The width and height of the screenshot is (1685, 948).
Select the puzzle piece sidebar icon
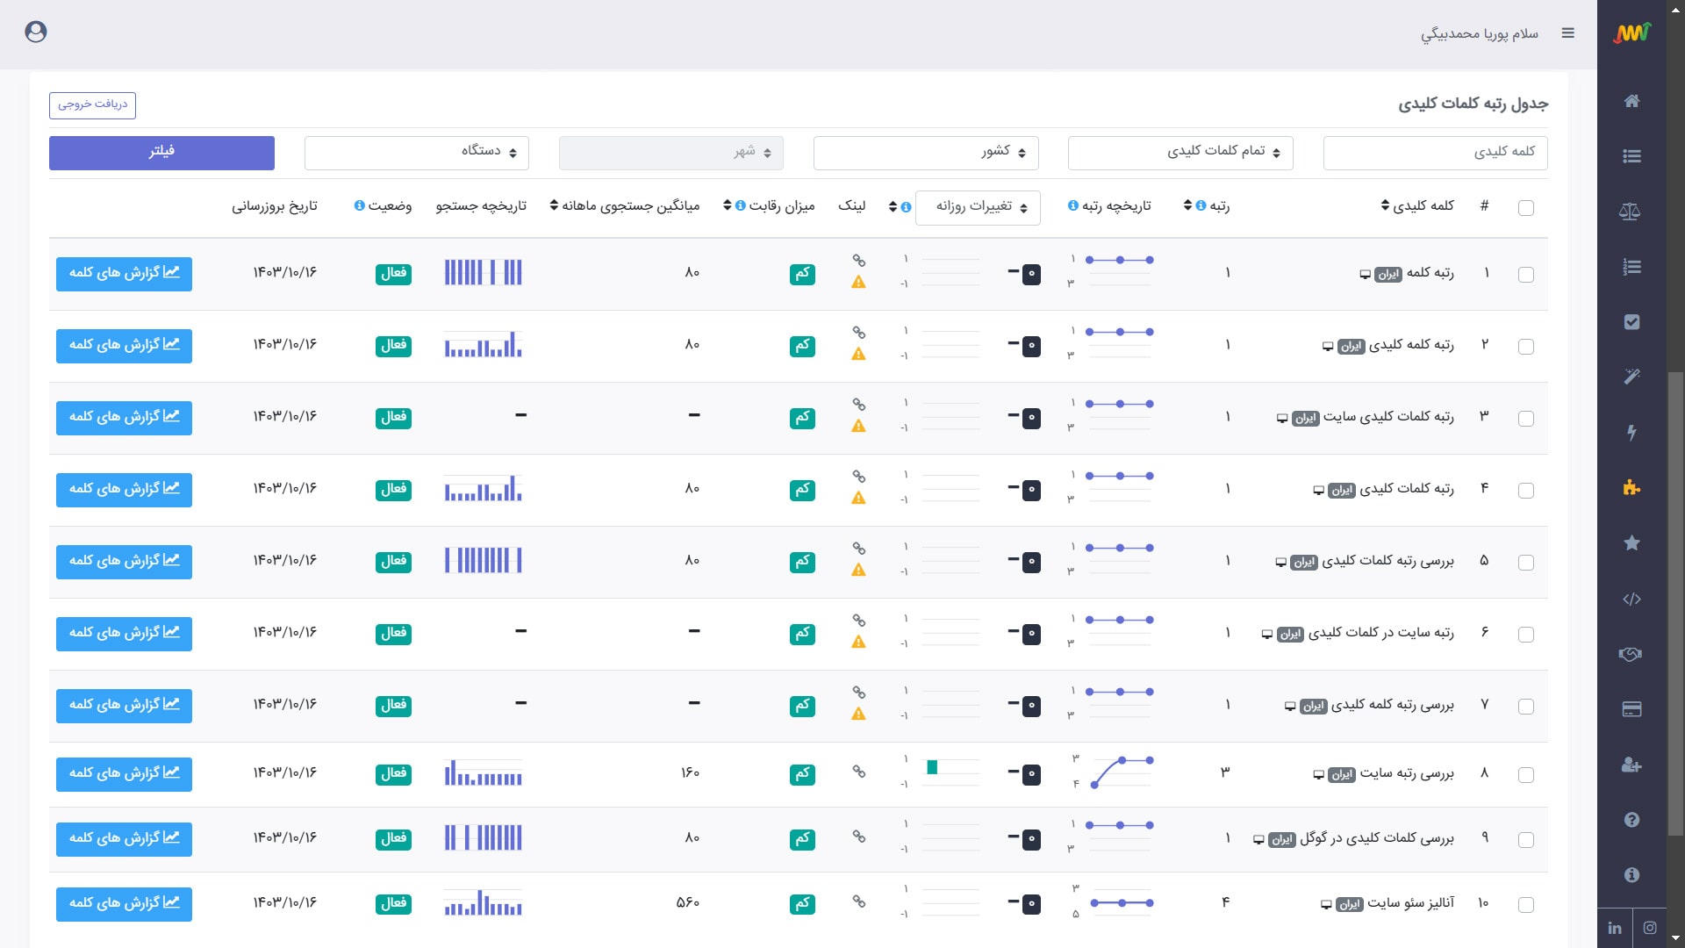[1631, 488]
